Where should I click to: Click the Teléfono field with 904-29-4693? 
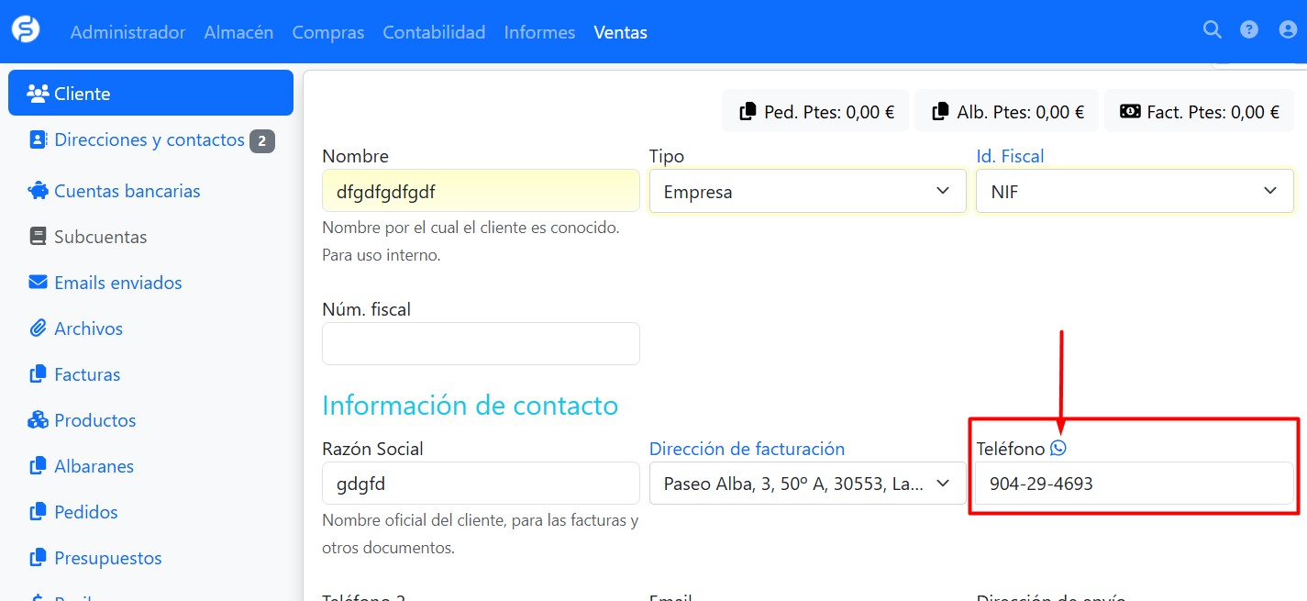pyautogui.click(x=1134, y=484)
